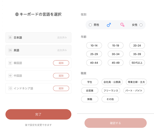Pick フリーランス as occupation

tap(111, 90)
